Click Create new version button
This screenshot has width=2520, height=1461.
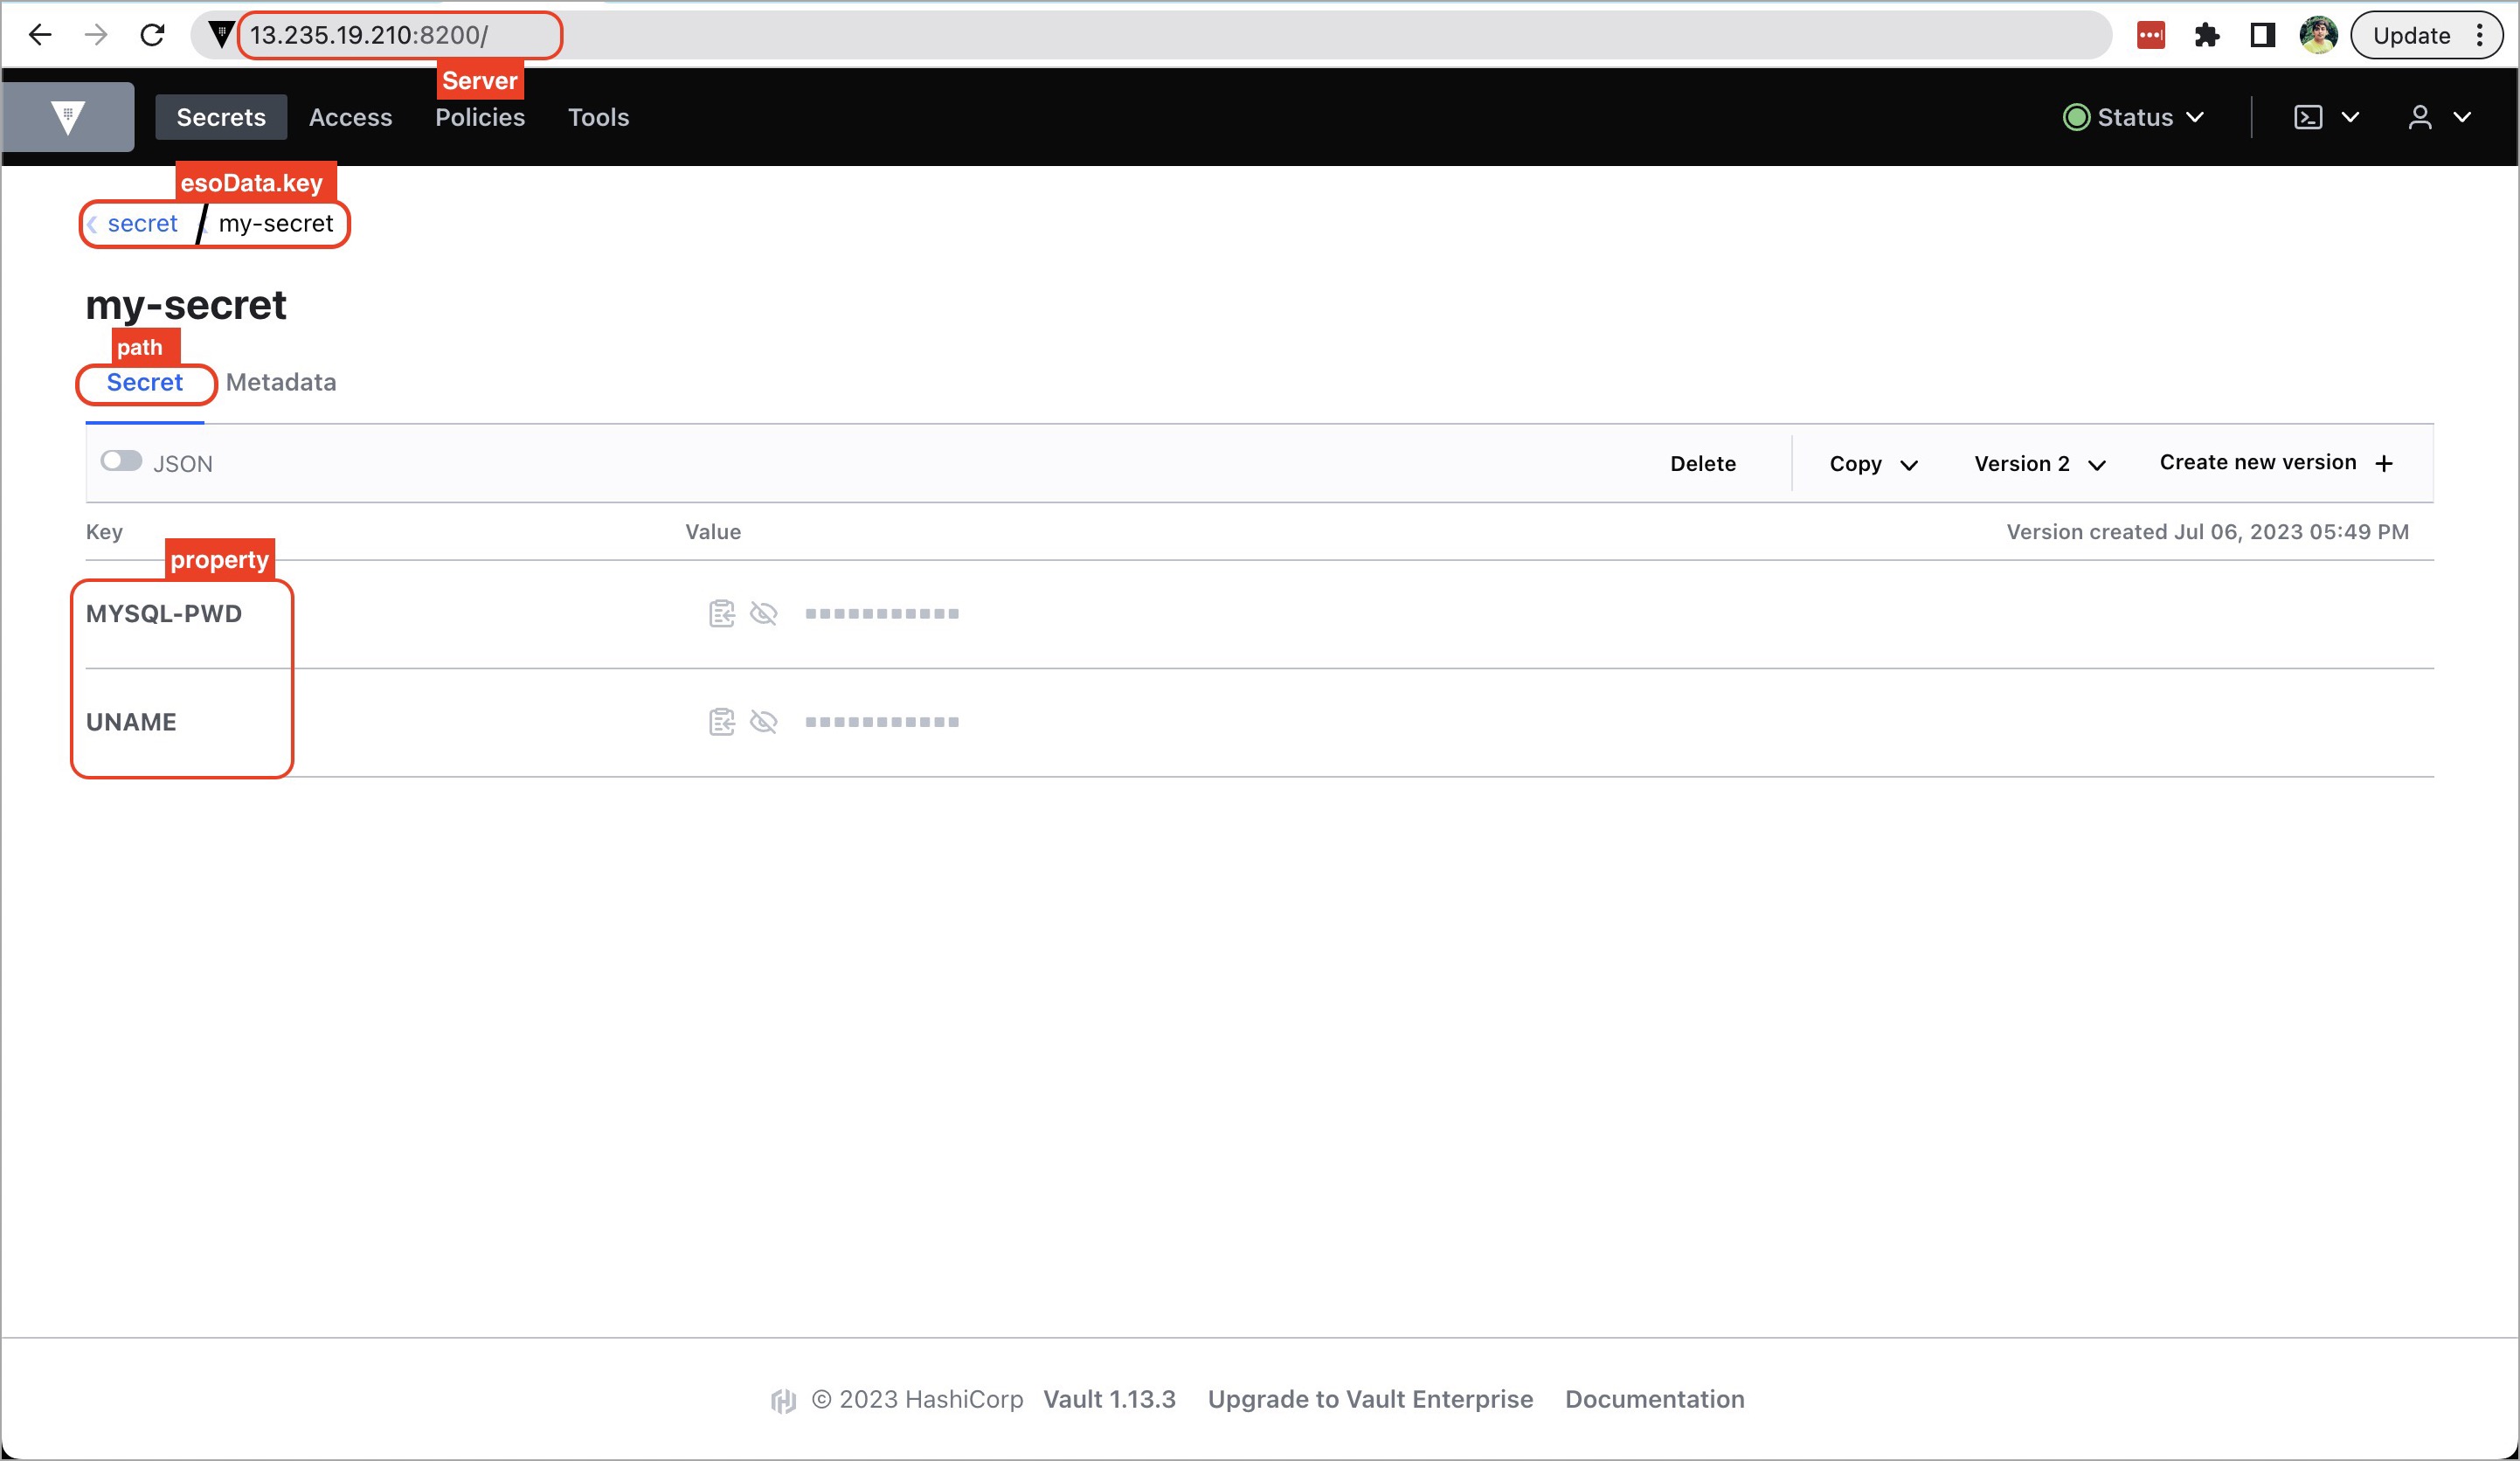click(2275, 462)
